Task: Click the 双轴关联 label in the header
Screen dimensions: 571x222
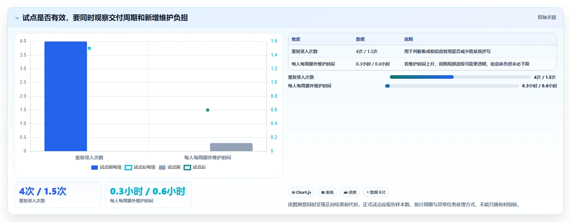Action: pyautogui.click(x=547, y=17)
